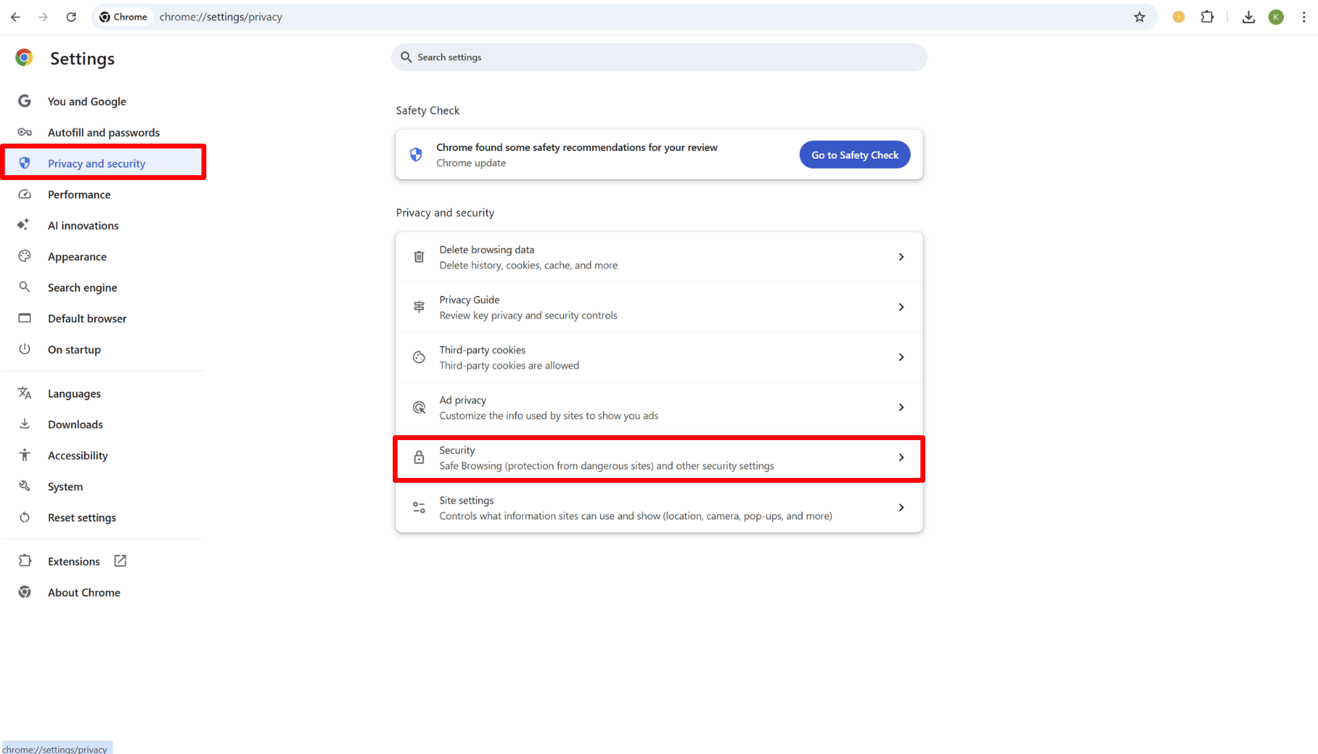
Task: Click the Privacy Guide signpost icon
Action: click(418, 307)
